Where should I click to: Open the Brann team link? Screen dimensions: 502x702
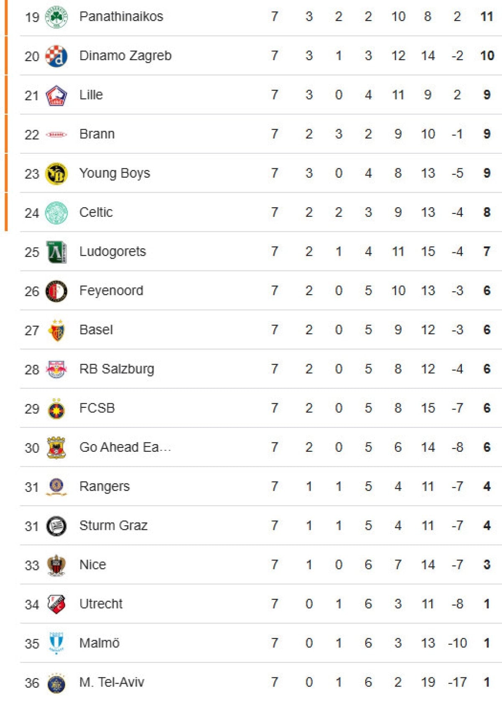pyautogui.click(x=97, y=134)
